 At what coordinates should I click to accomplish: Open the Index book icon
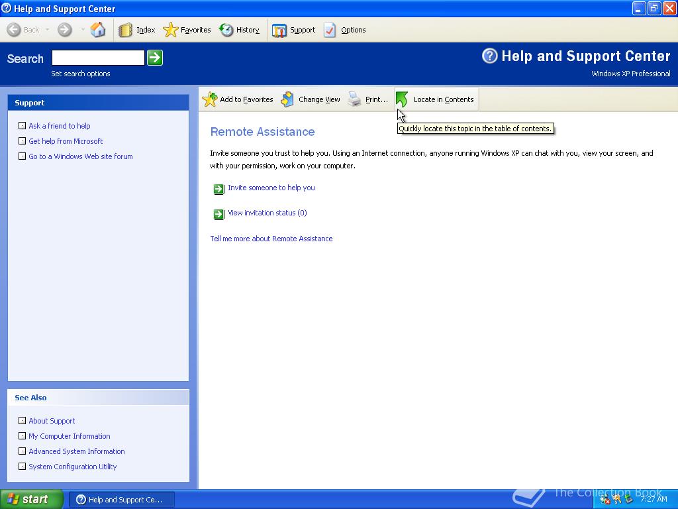pos(125,30)
